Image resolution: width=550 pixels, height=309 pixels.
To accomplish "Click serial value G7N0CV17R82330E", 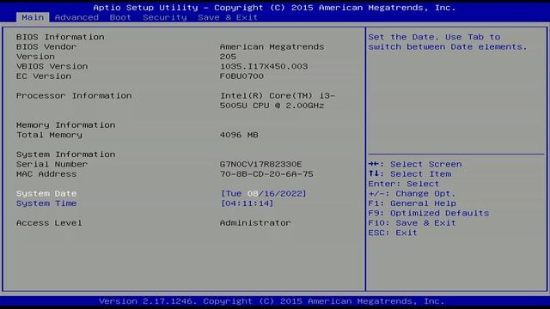I will [260, 164].
